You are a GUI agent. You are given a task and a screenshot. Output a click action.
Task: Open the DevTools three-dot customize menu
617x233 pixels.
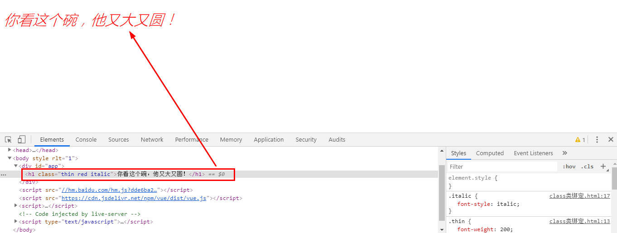(x=597, y=140)
